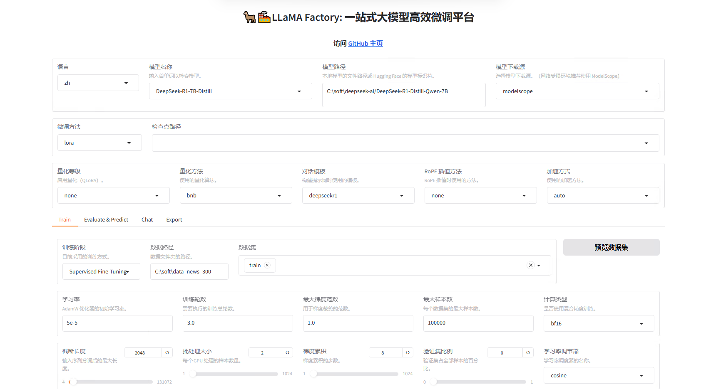
Task: Clear all selected datasets in 数据集
Action: click(x=531, y=265)
